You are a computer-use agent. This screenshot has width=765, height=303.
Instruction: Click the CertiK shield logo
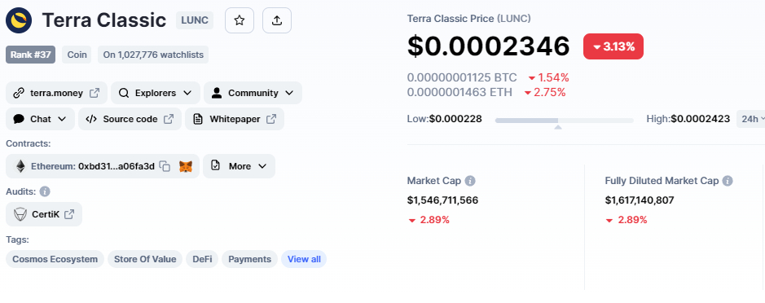click(x=20, y=214)
